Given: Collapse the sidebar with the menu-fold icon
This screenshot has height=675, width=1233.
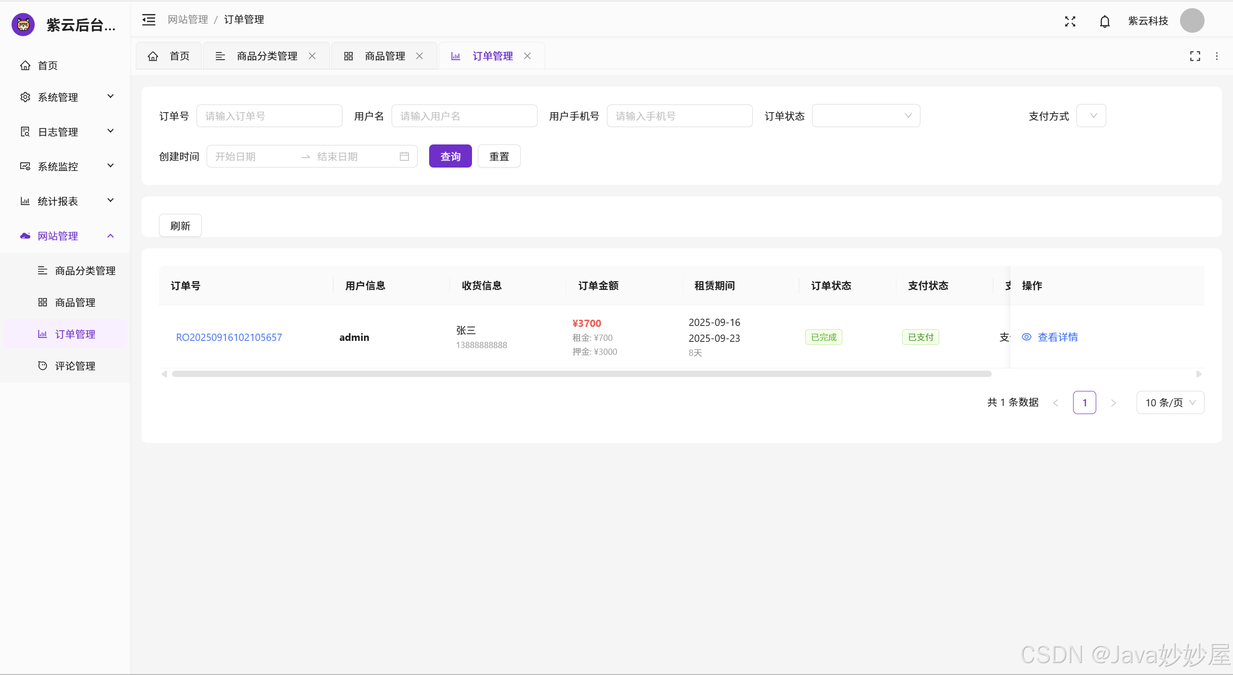Looking at the screenshot, I should click(x=149, y=20).
